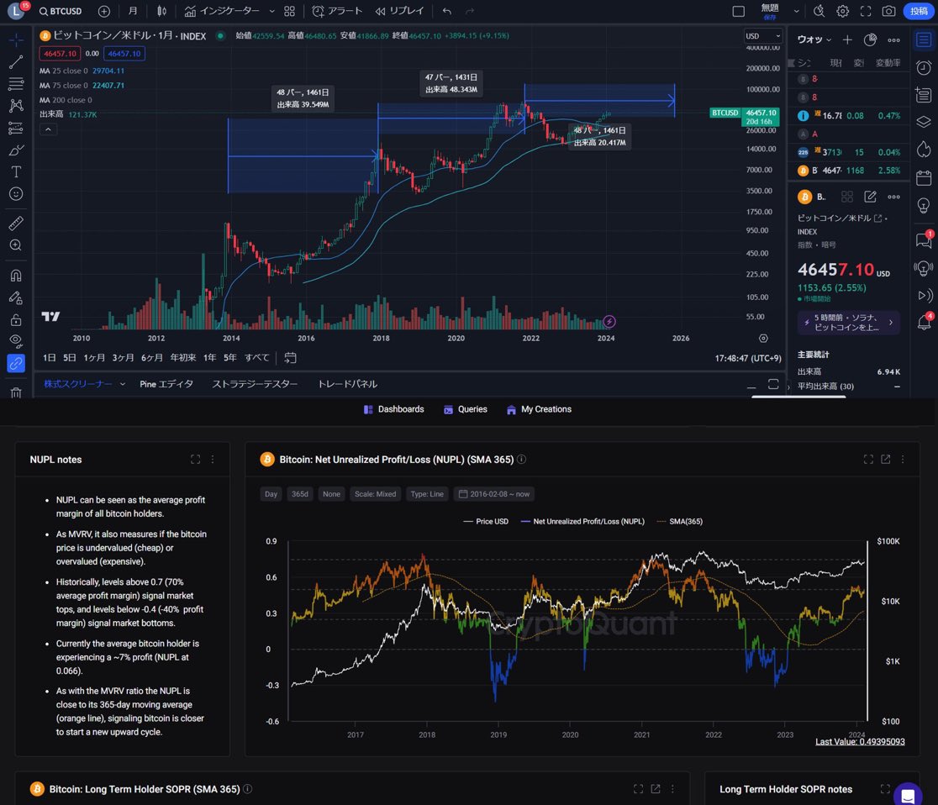The image size is (938, 805).
Task: Expand the NUPL notes panel fullscreen
Action: coord(196,460)
